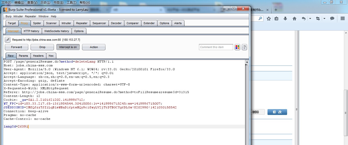Open the browser 文件(F) menu
Viewport: 348px width, 145px height.
[x=6, y=3]
